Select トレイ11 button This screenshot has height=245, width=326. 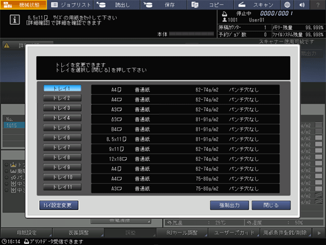click(x=62, y=187)
